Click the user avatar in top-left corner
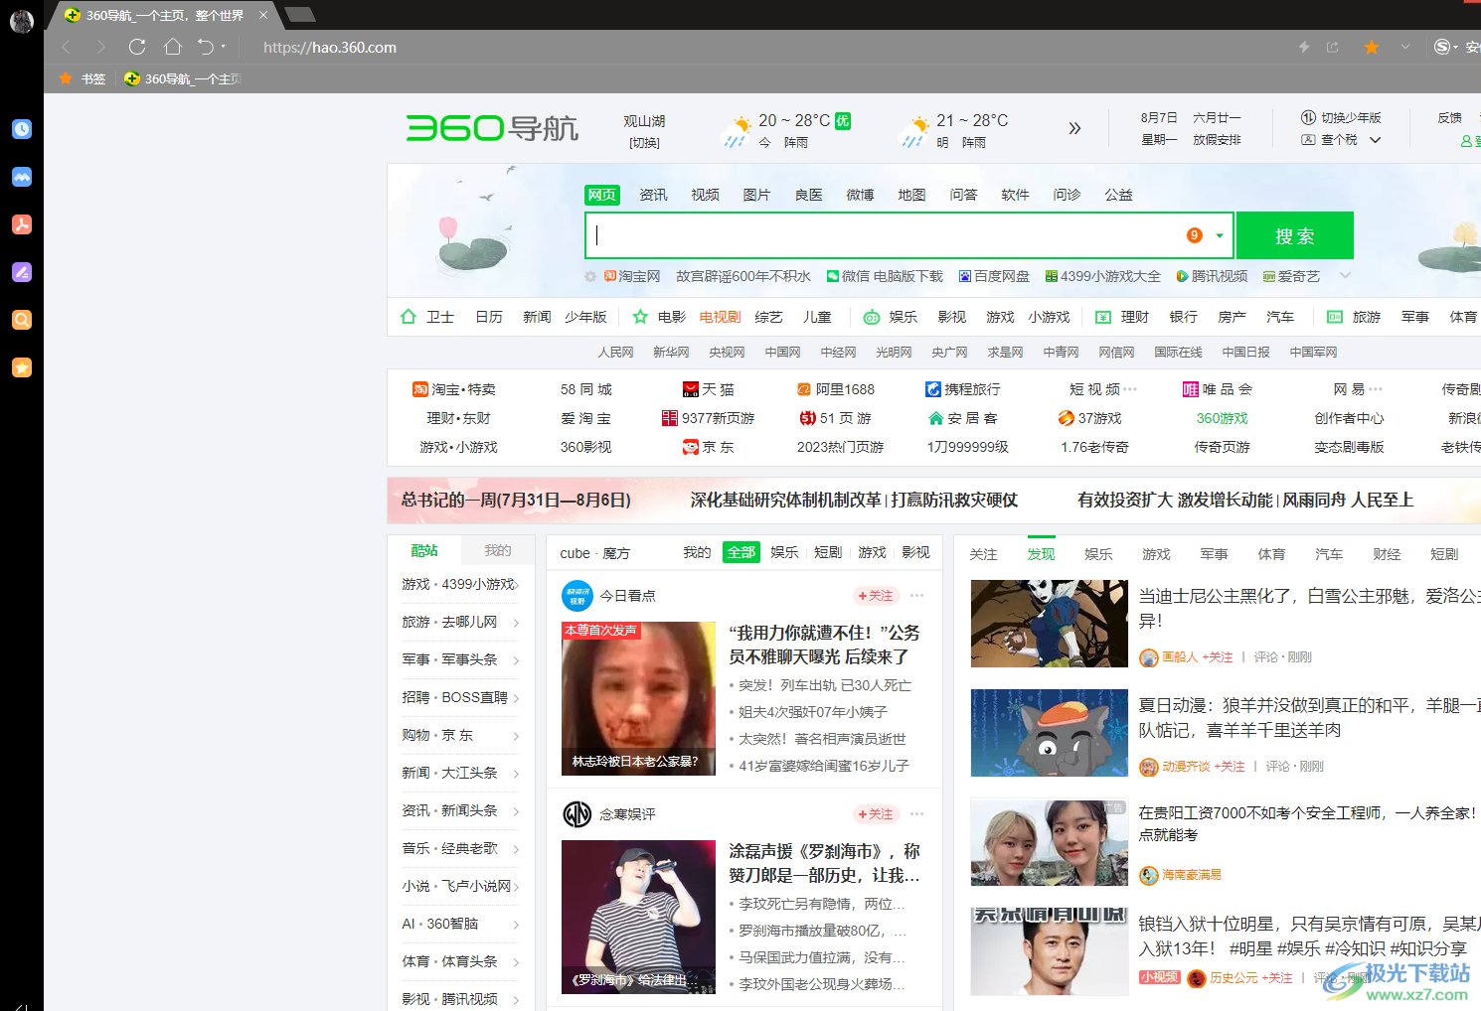The height and width of the screenshot is (1011, 1481). (21, 20)
